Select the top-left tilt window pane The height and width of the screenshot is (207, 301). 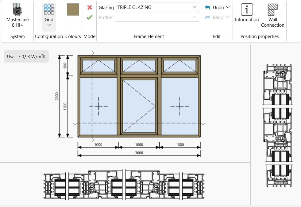coord(98,66)
